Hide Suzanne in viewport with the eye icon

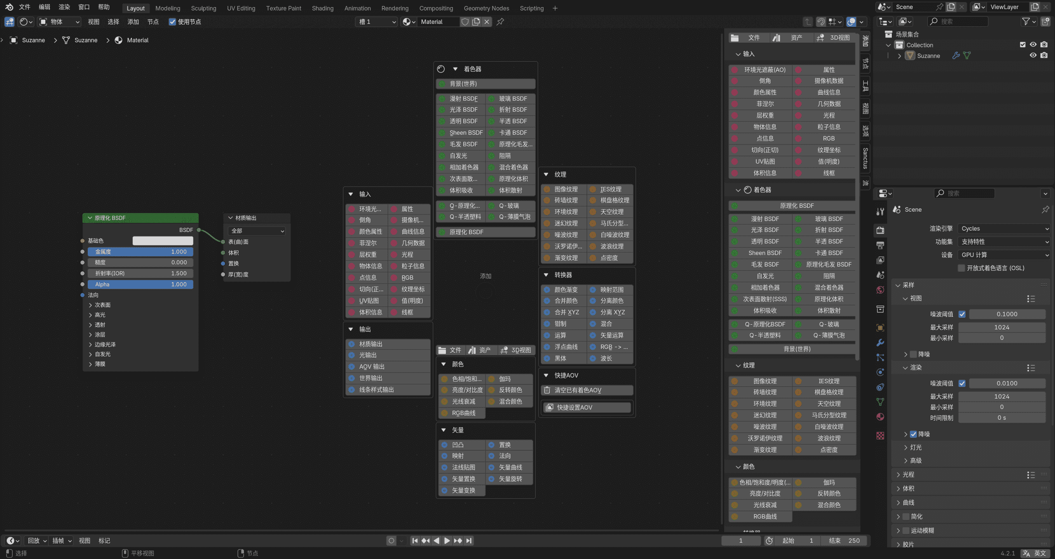click(x=1033, y=55)
